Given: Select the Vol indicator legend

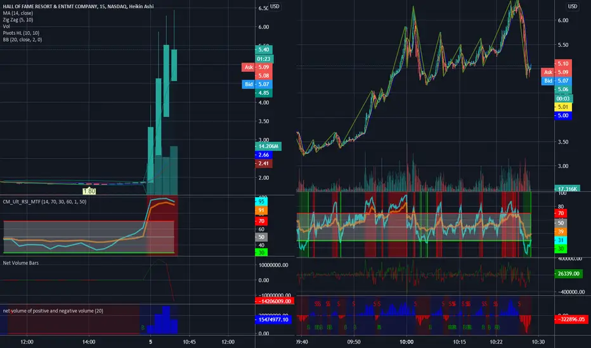Looking at the screenshot, I should point(6,27).
